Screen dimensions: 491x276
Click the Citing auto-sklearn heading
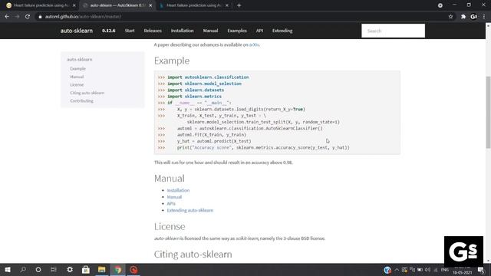point(193,255)
